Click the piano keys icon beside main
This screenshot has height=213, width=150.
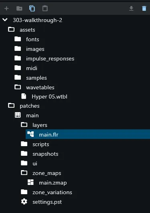point(18,115)
